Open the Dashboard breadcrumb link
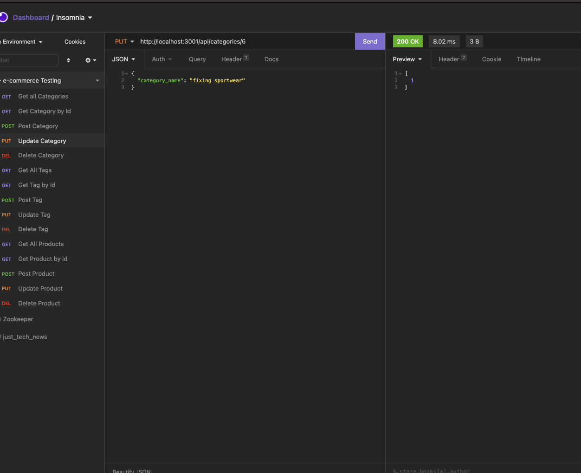581x473 pixels. 31,18
